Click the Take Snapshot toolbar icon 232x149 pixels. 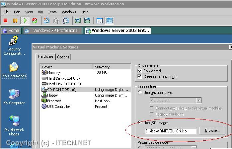47,21
